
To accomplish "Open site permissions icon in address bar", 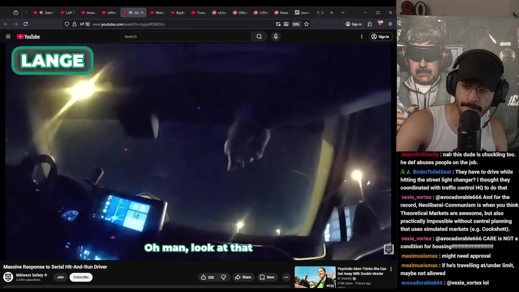I will tap(81, 24).
